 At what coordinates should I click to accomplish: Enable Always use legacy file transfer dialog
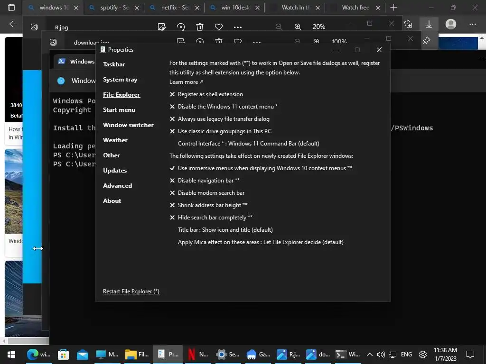coord(219,119)
